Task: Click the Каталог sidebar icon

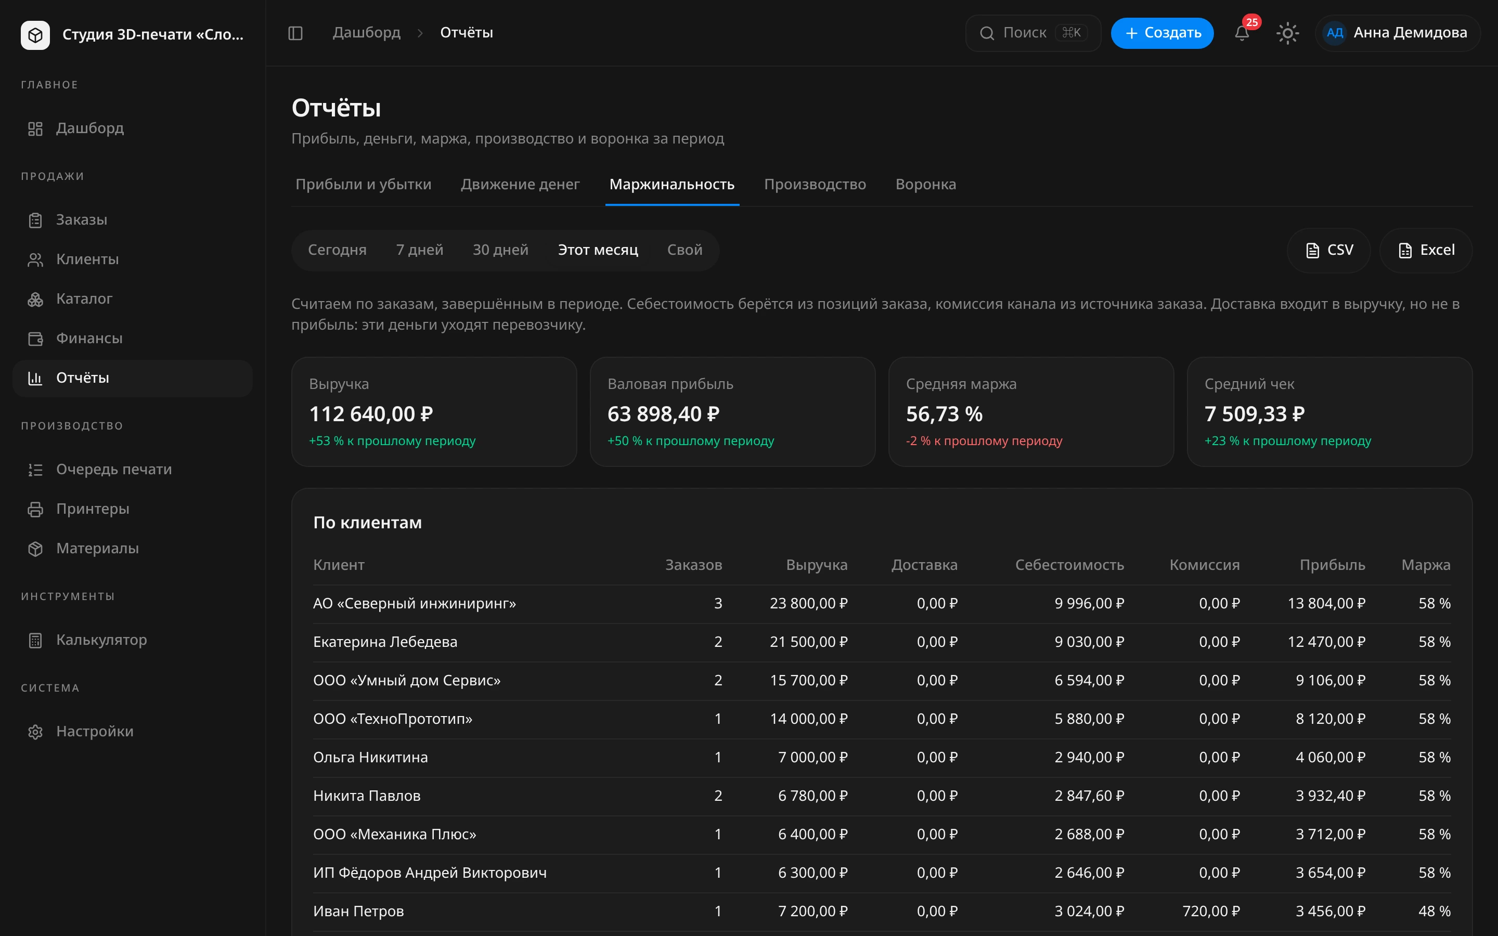Action: click(35, 300)
